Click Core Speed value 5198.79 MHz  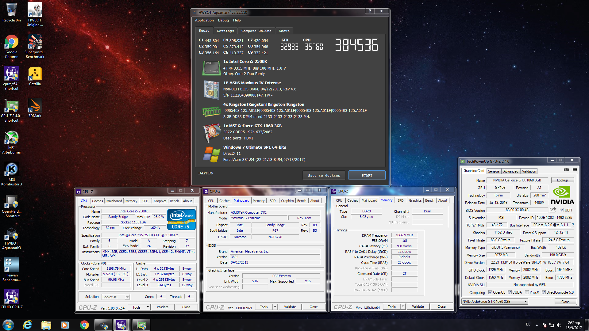116,269
